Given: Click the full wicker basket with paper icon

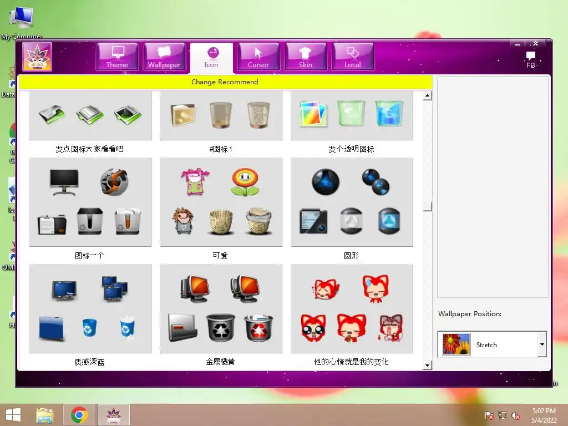Looking at the screenshot, I should (x=258, y=222).
